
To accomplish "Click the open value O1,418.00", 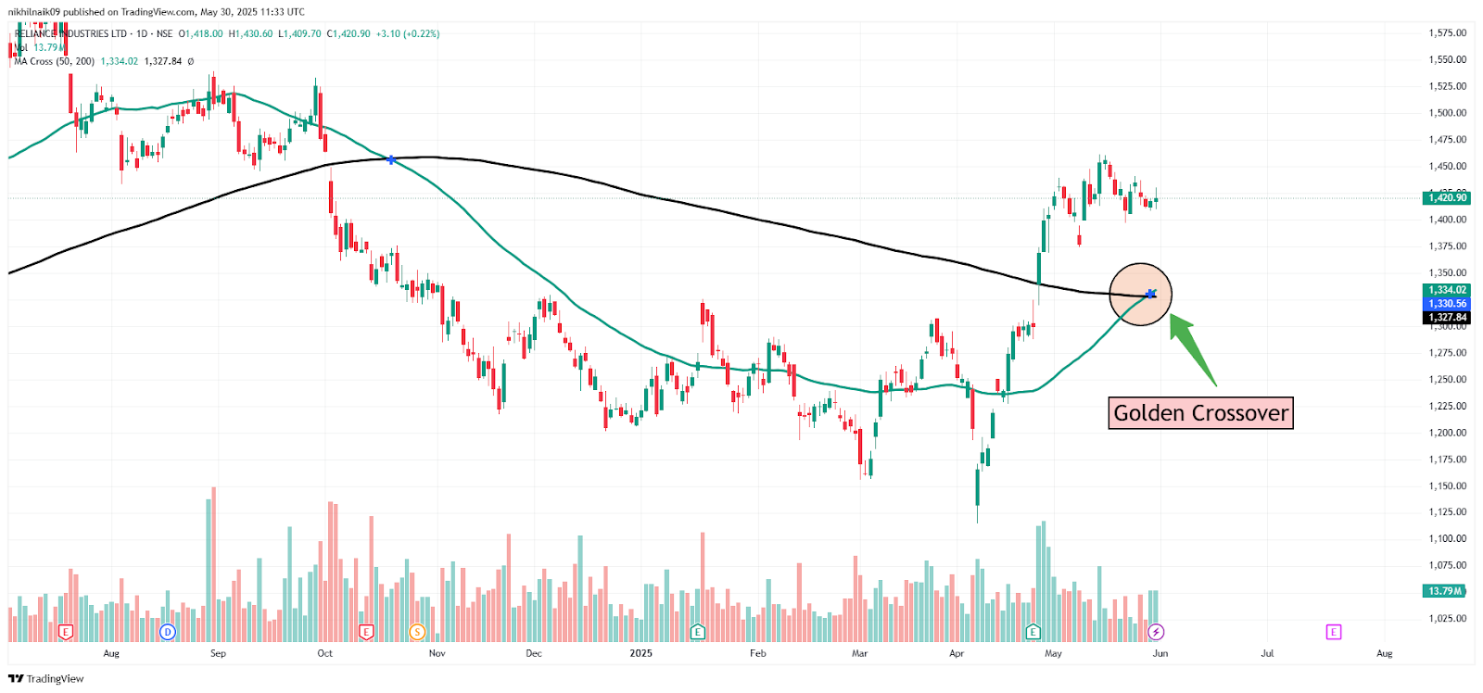I will click(x=201, y=33).
